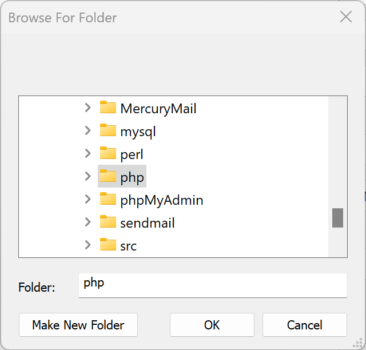Viewport: 366px width, 350px height.
Task: Click the Make New Folder button
Action: (x=78, y=325)
